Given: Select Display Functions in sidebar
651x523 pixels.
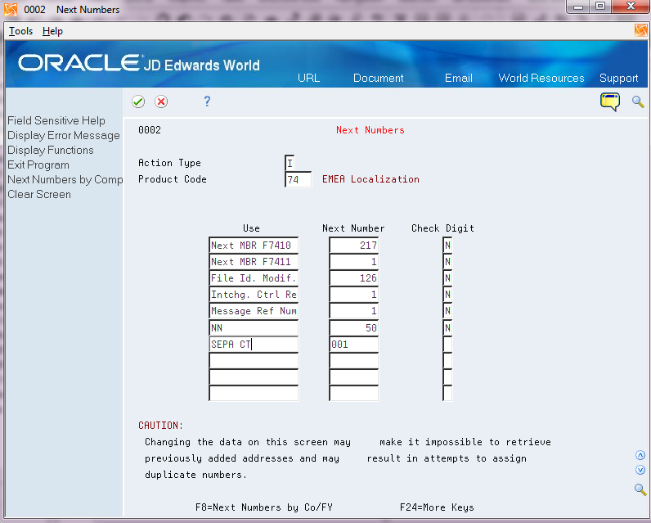Looking at the screenshot, I should tap(50, 150).
